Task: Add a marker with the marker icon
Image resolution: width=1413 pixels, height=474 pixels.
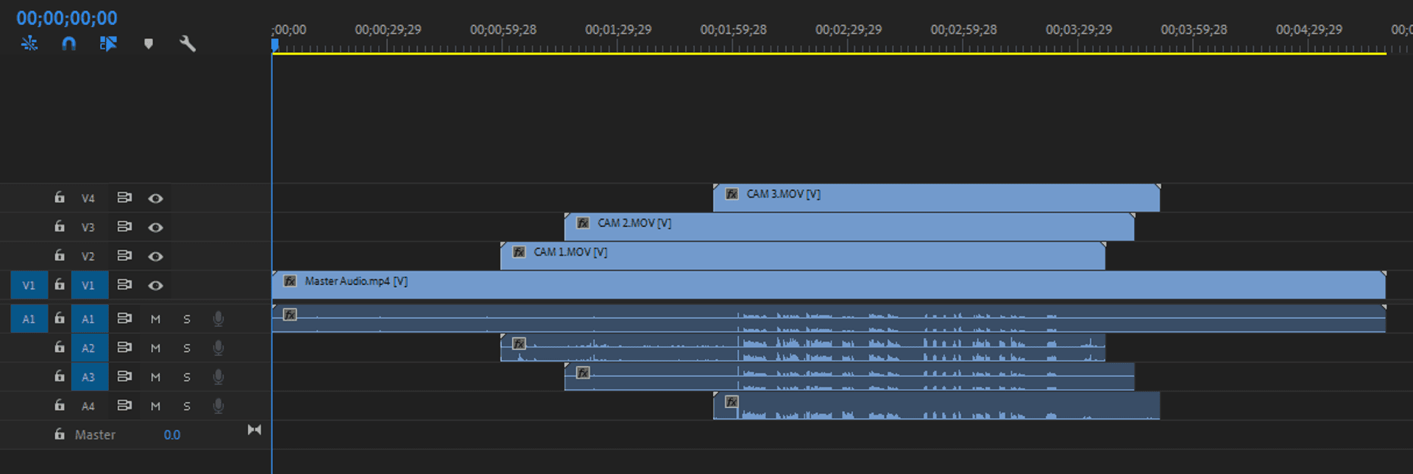Action: pyautogui.click(x=149, y=43)
